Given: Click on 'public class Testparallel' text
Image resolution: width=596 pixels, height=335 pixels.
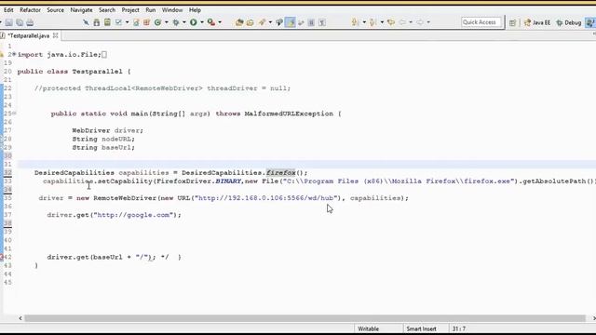Looking at the screenshot, I should click(70, 72).
